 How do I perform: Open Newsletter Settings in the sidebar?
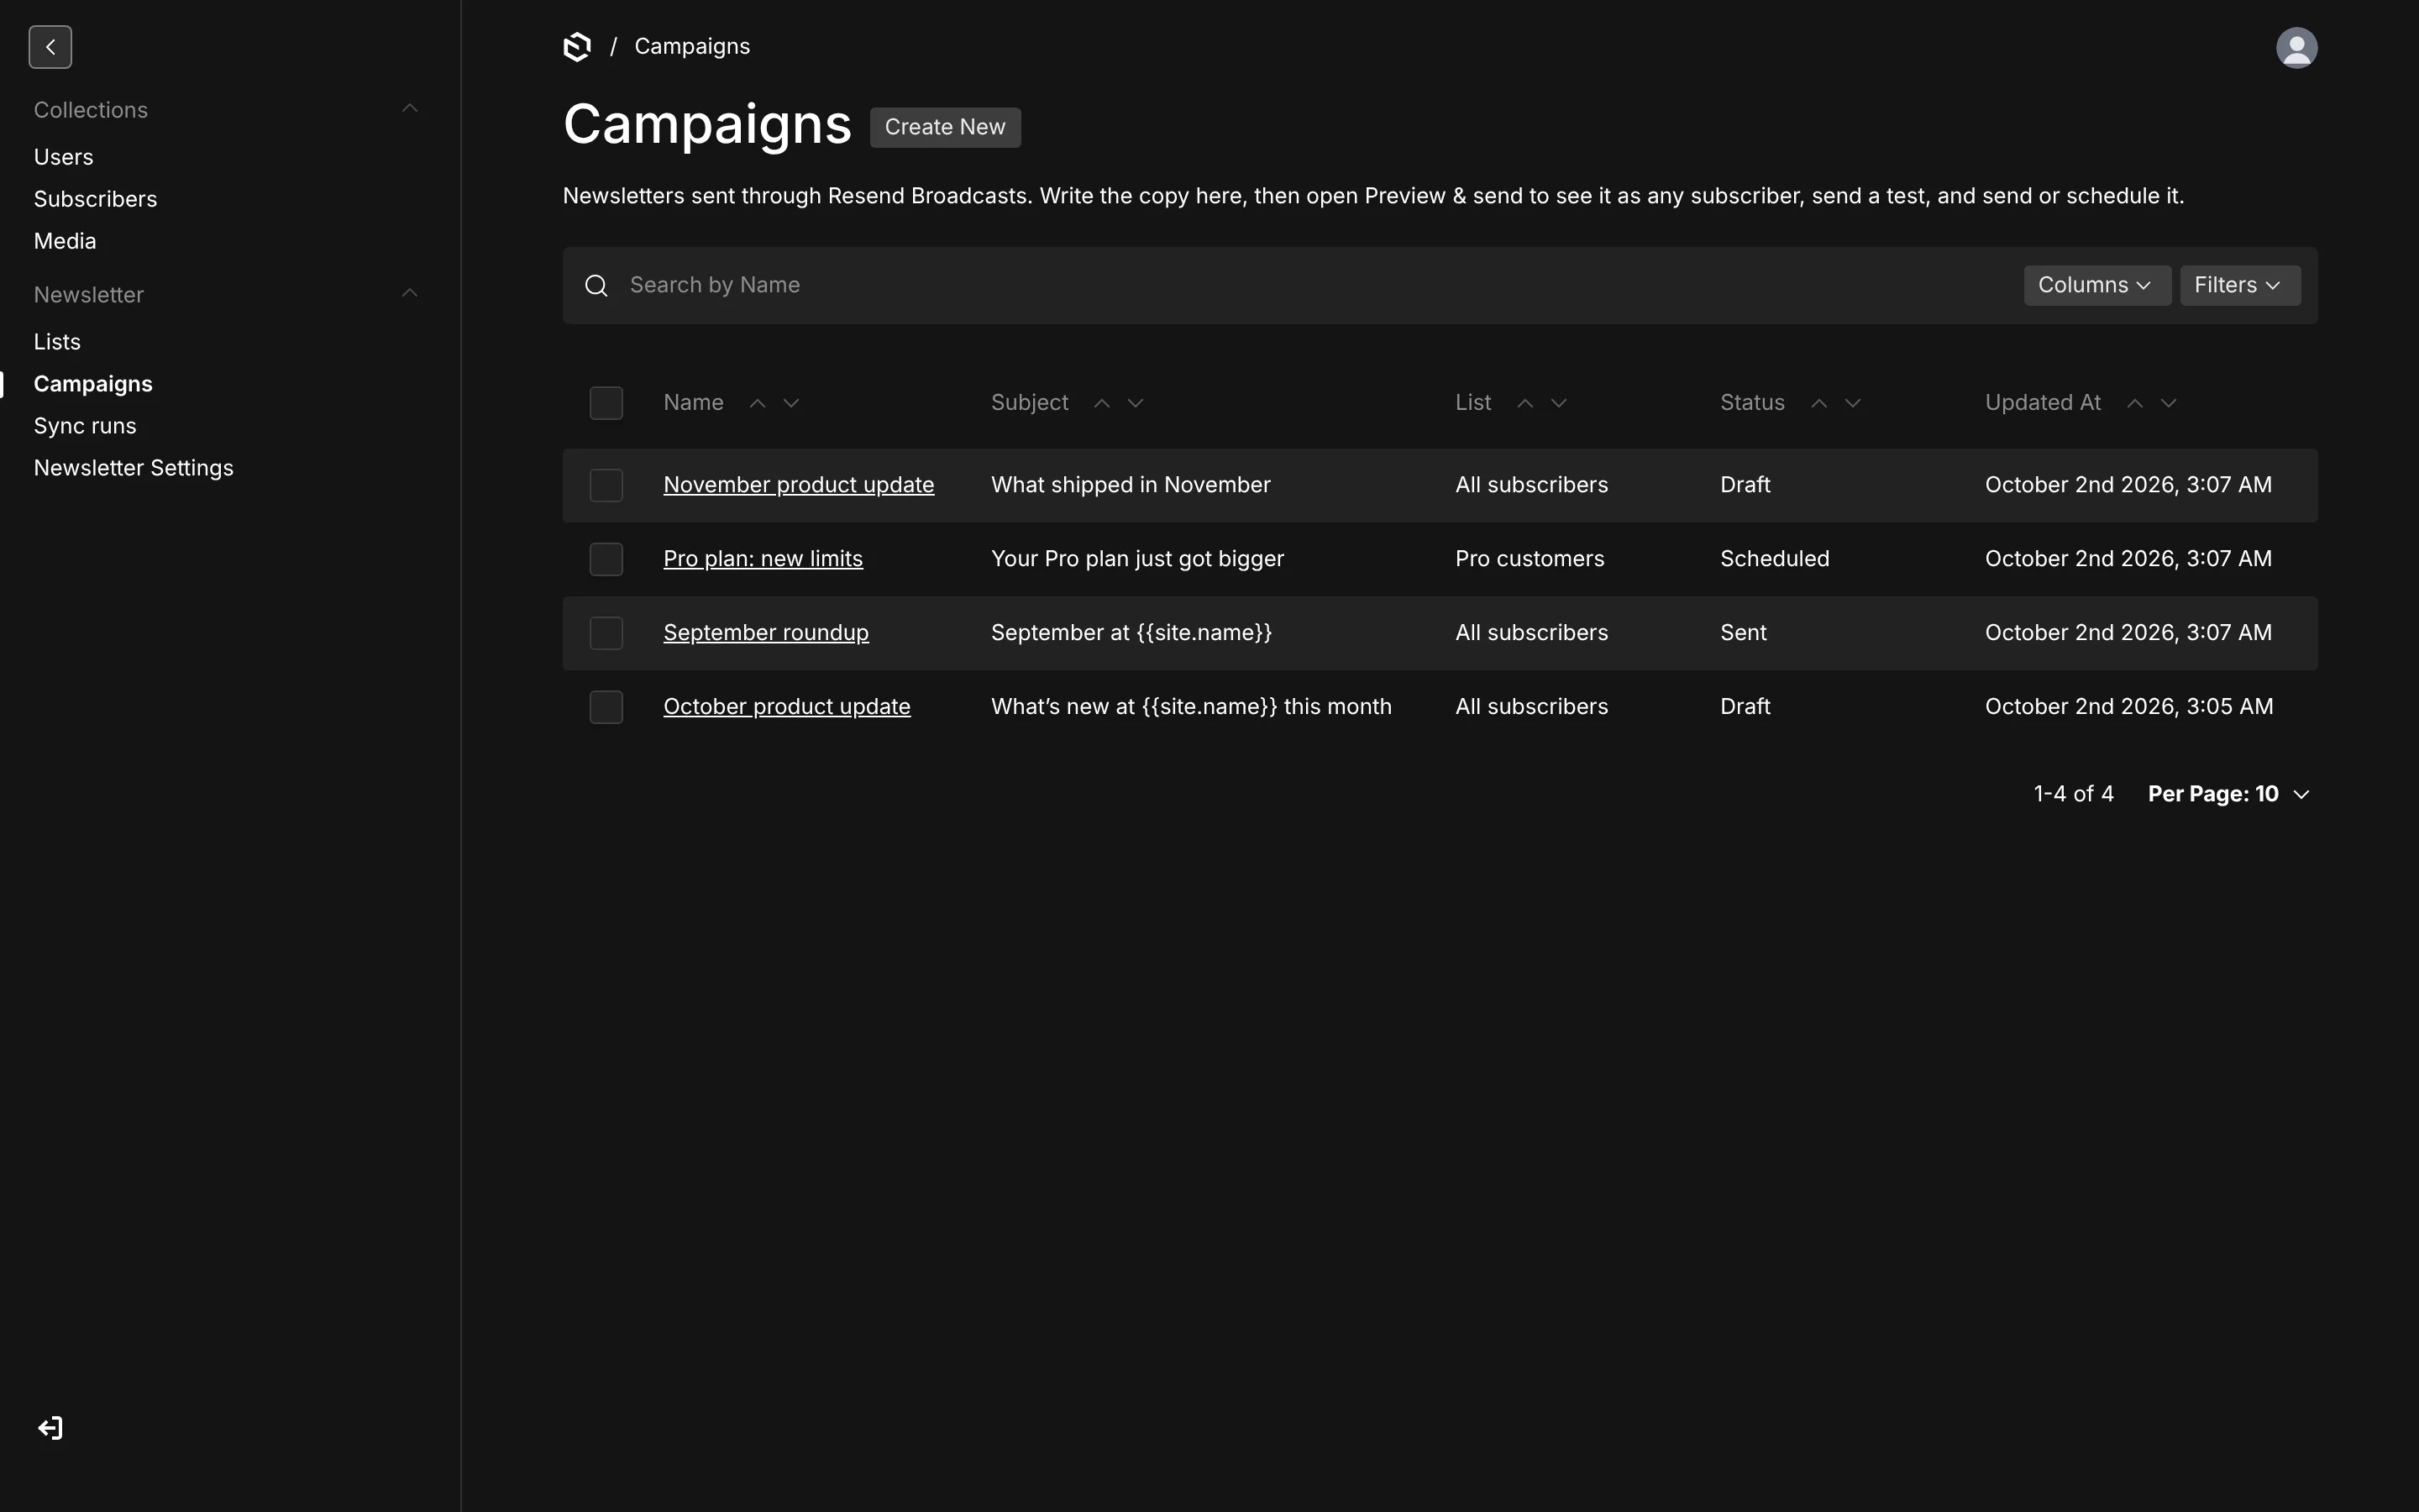tap(133, 468)
